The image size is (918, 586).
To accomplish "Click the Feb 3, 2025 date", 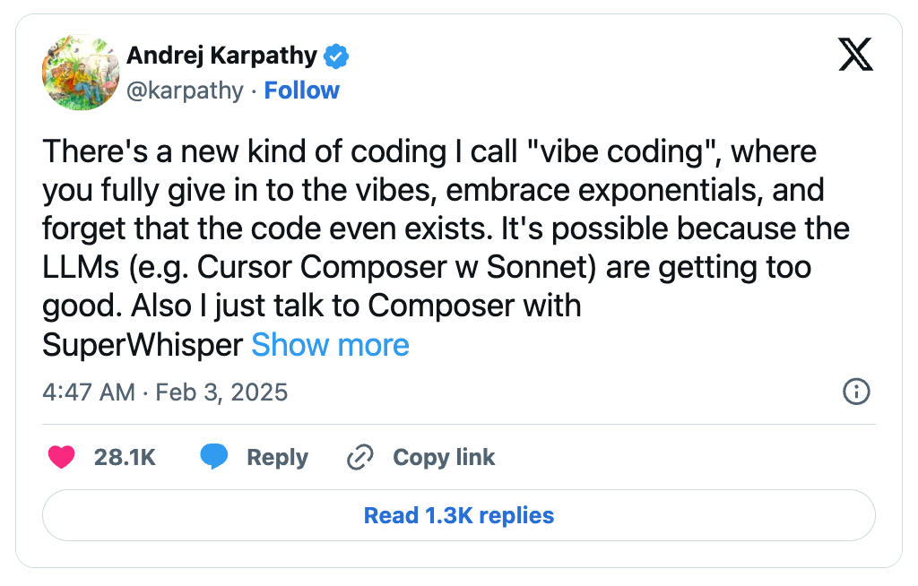I will click(221, 392).
